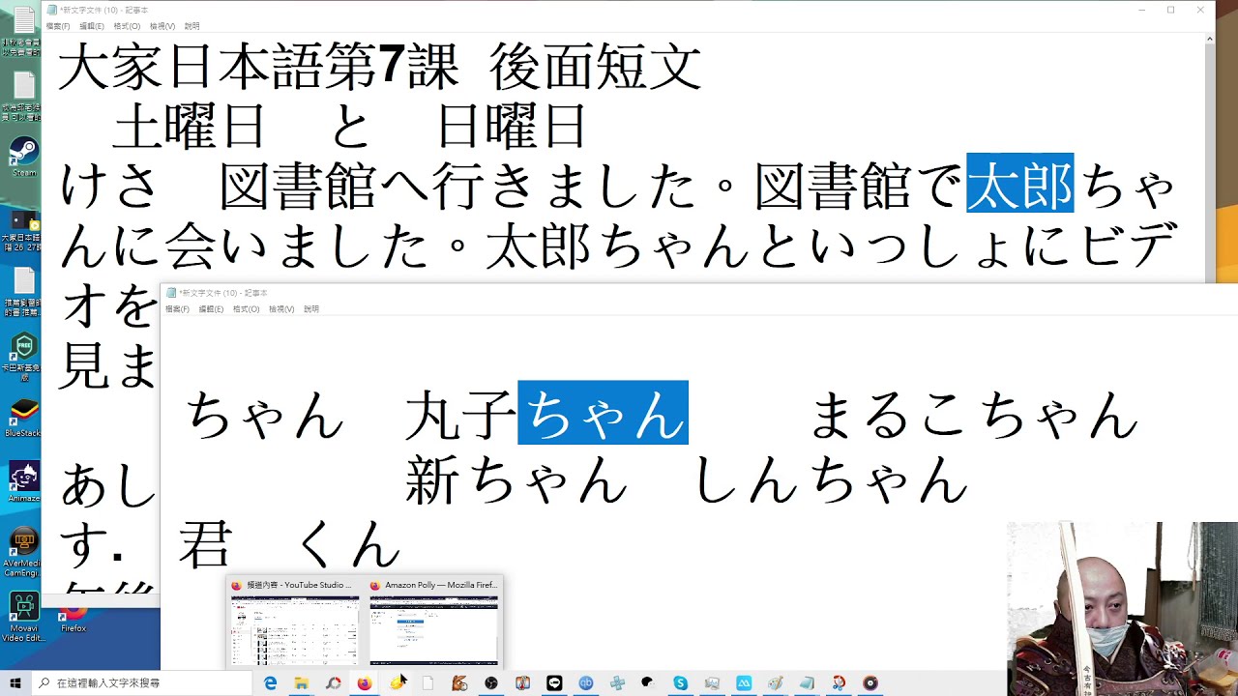The width and height of the screenshot is (1238, 696).
Task: Open 檢視(V) menu in back Notepad window
Action: 162,26
